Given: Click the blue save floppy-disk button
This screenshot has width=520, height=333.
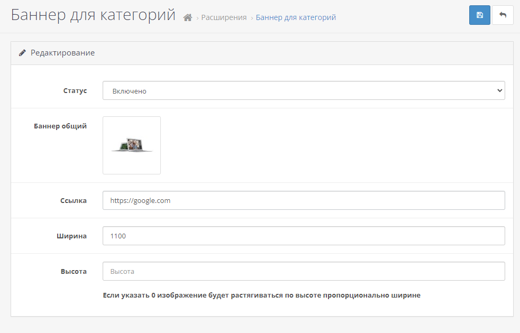Looking at the screenshot, I should point(480,15).
